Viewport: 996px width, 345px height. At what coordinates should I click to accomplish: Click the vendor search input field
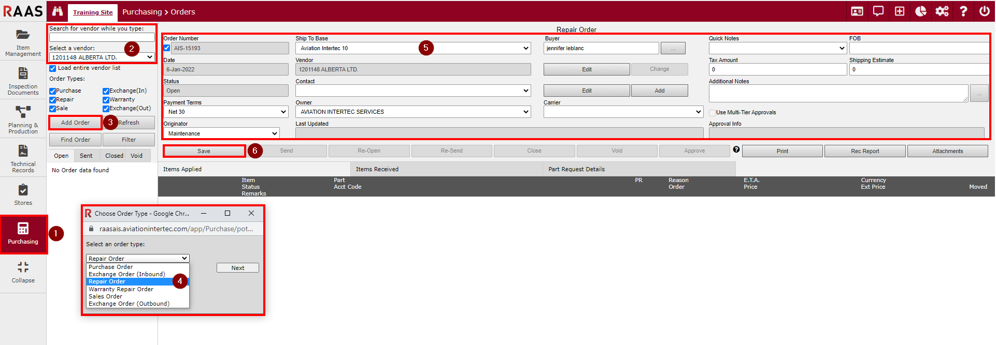pos(102,37)
